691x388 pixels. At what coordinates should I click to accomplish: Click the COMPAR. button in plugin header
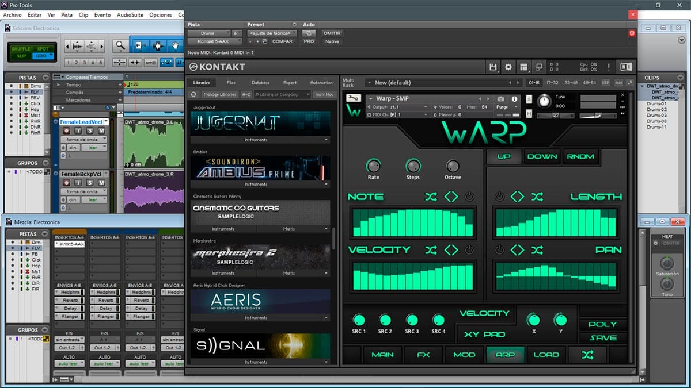pyautogui.click(x=283, y=41)
